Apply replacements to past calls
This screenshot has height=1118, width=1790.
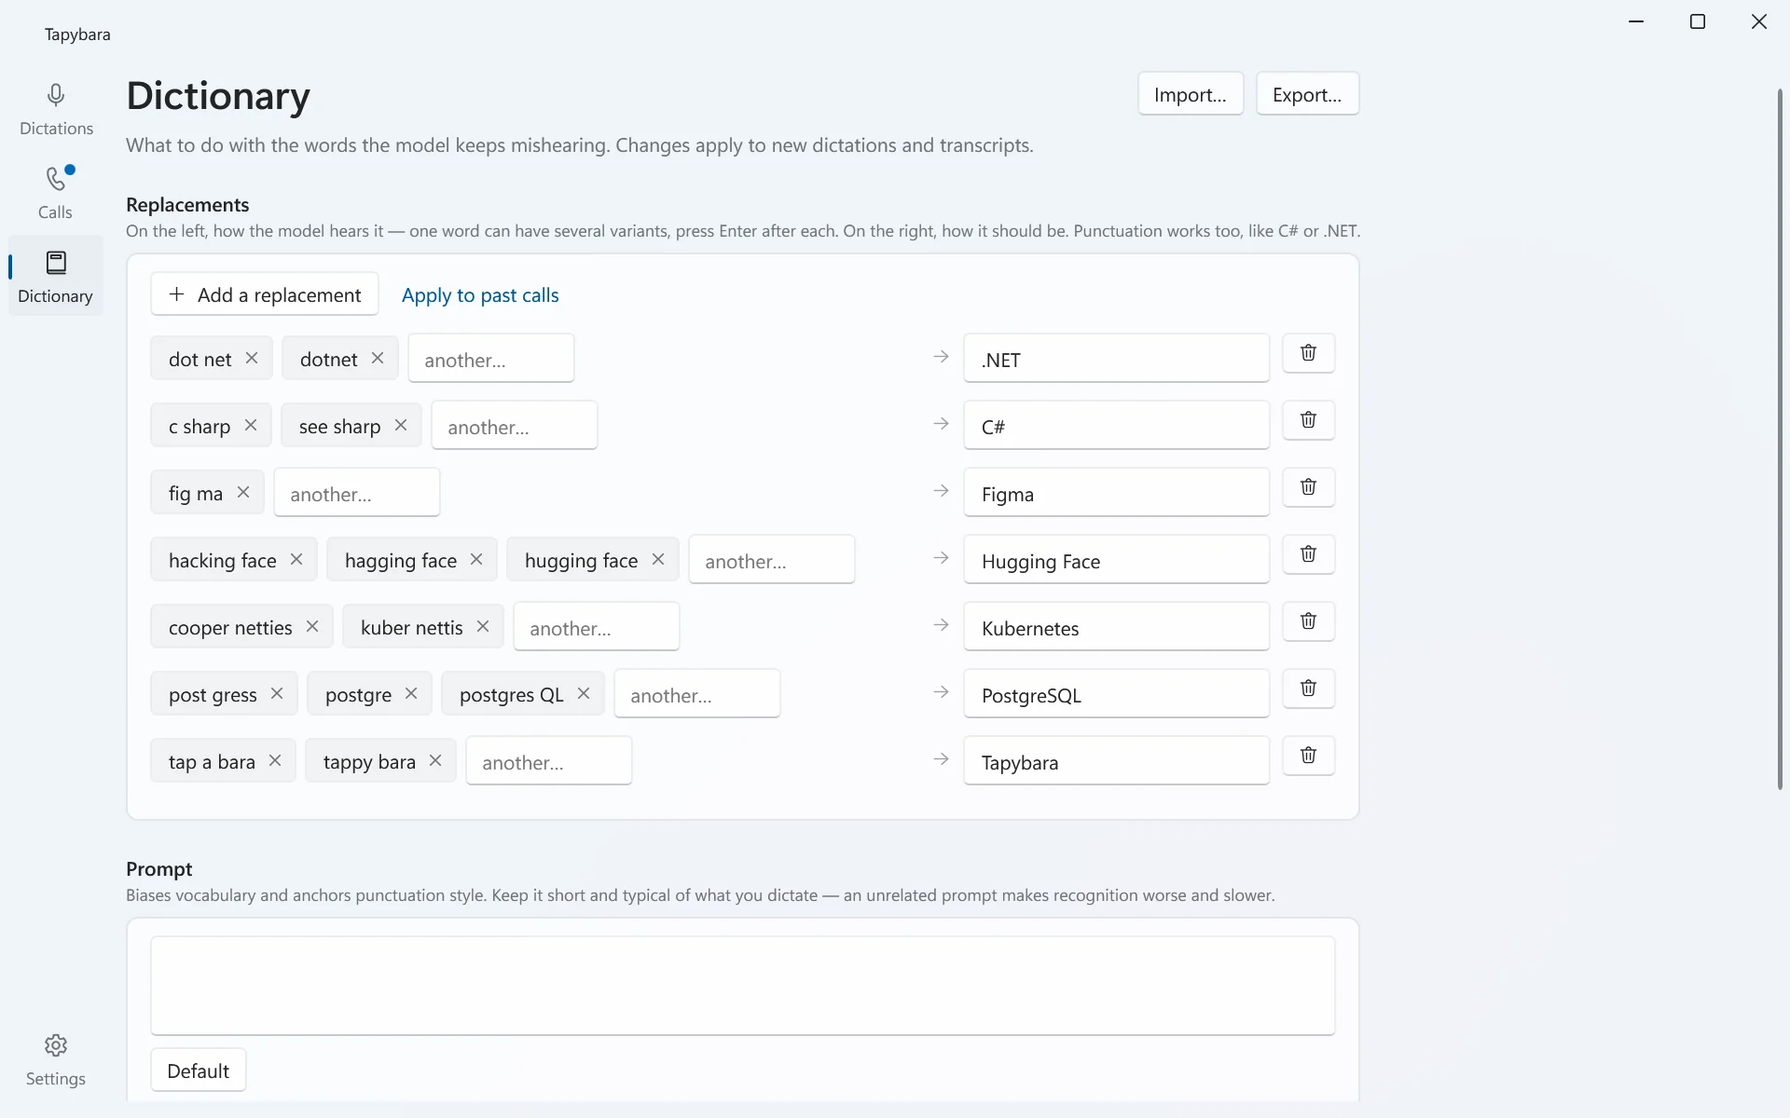pos(480,295)
